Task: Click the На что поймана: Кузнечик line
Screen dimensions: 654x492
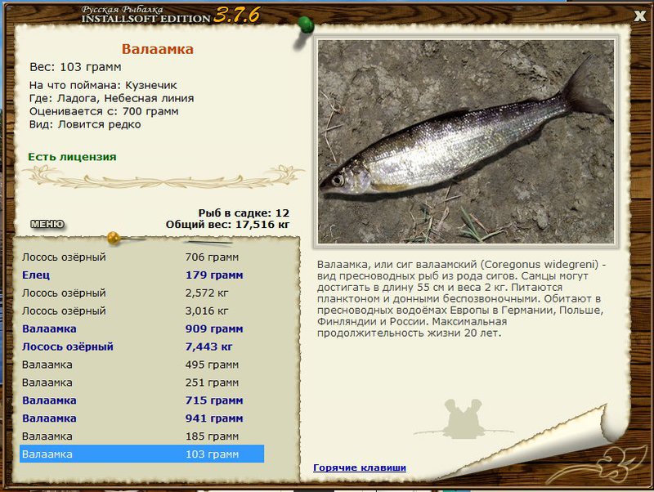Action: 103,85
